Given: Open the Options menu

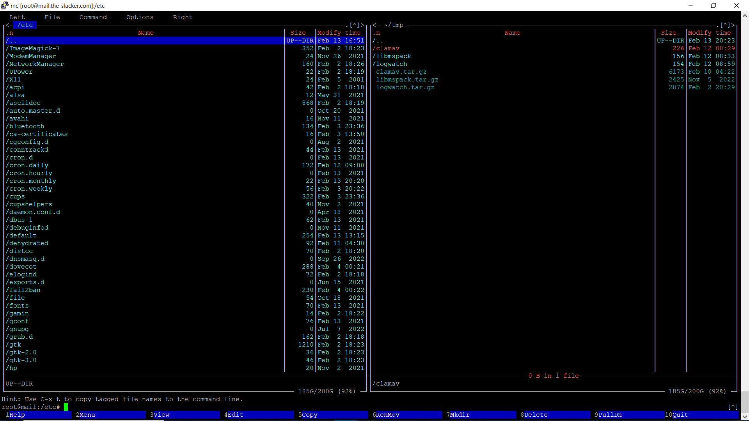Looking at the screenshot, I should point(140,17).
